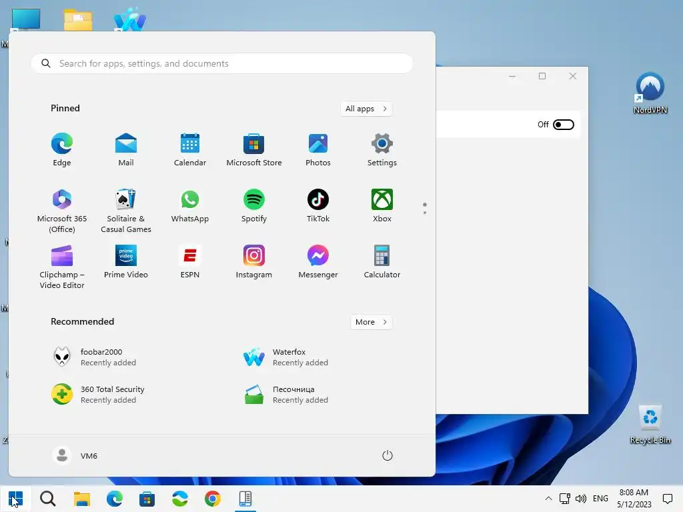Launch Solitaire & Casual Games
This screenshot has width=683, height=512.
click(126, 211)
